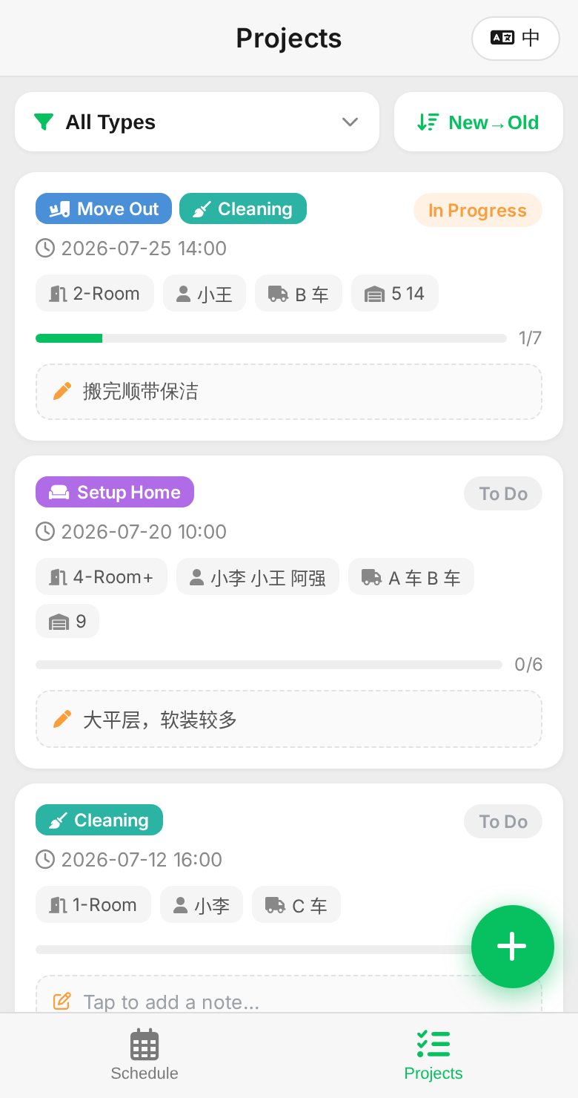Click the green funnel filter icon
Viewport: 578px width, 1098px height.
tap(44, 122)
